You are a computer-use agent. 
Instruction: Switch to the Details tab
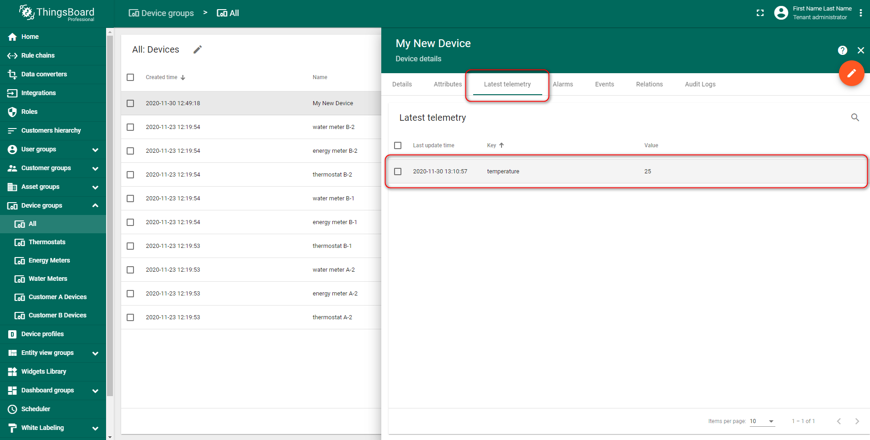click(x=402, y=84)
